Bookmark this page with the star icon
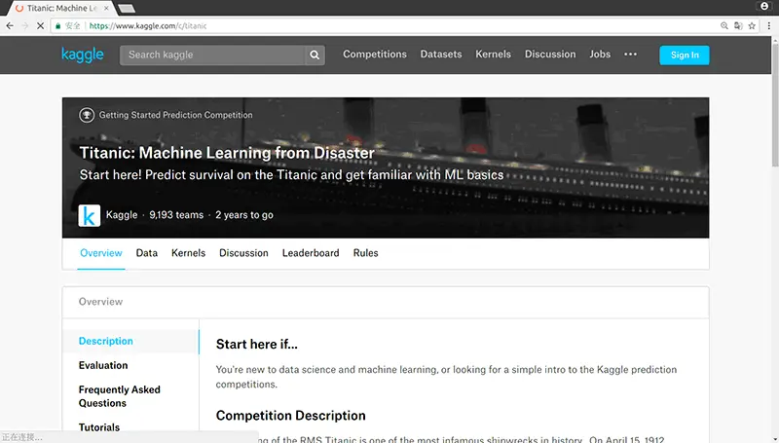The height and width of the screenshot is (443, 779). point(752,26)
